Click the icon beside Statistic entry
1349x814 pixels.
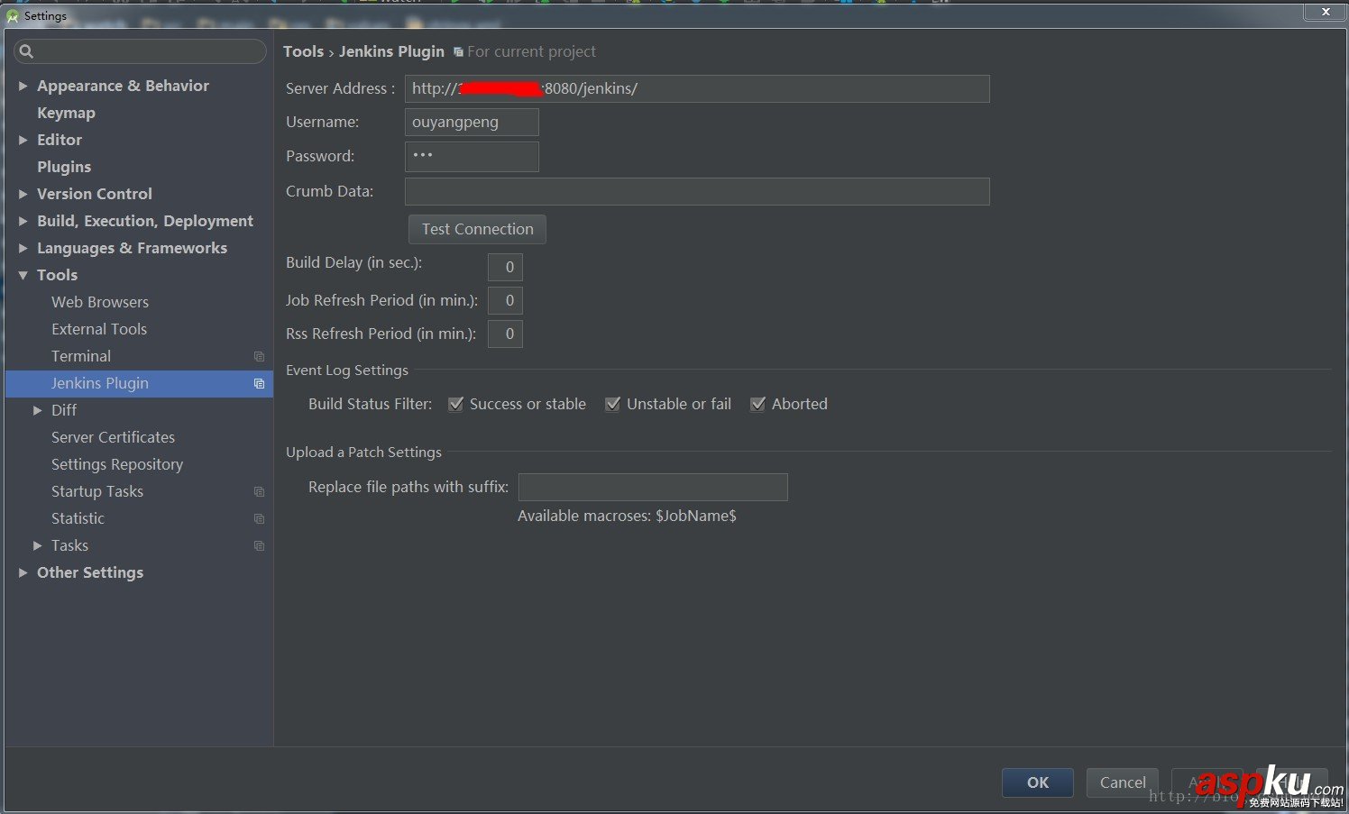point(259,518)
